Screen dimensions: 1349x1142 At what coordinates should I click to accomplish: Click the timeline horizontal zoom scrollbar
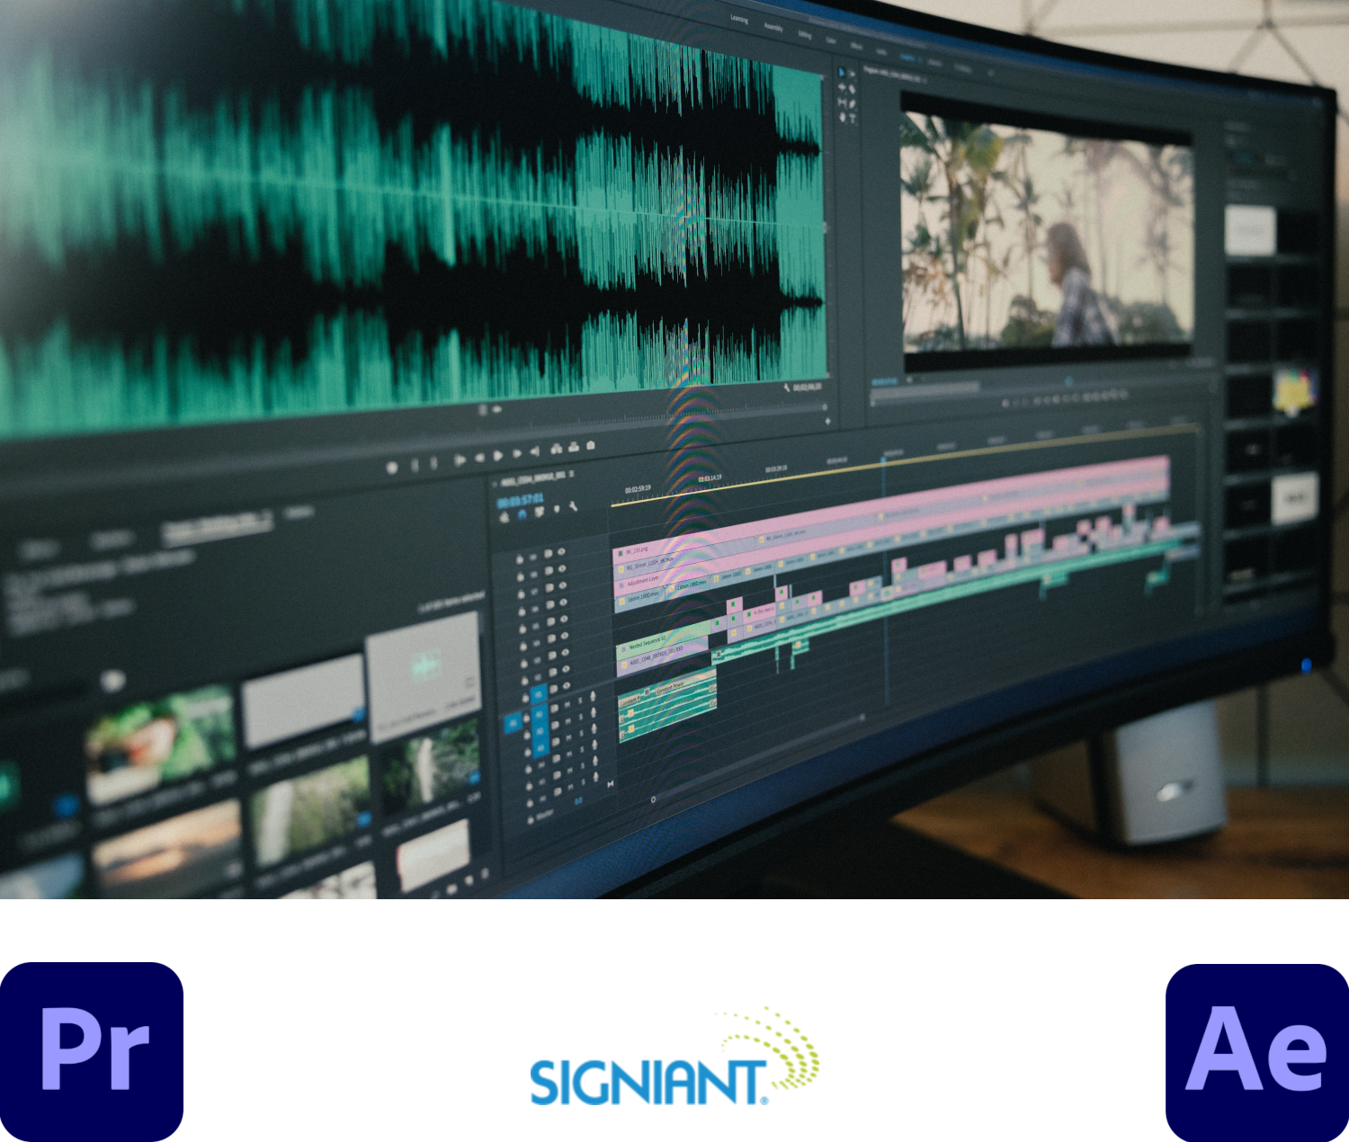757,758
